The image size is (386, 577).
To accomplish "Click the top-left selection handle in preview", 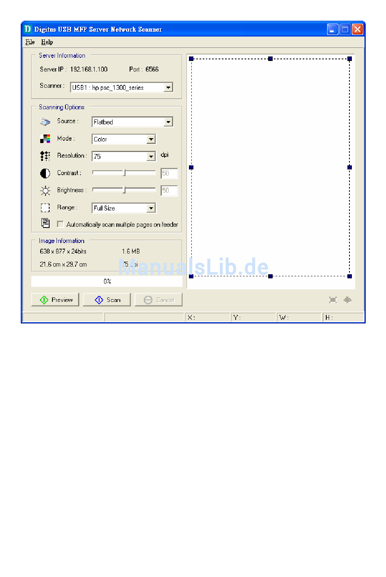I will [x=191, y=59].
